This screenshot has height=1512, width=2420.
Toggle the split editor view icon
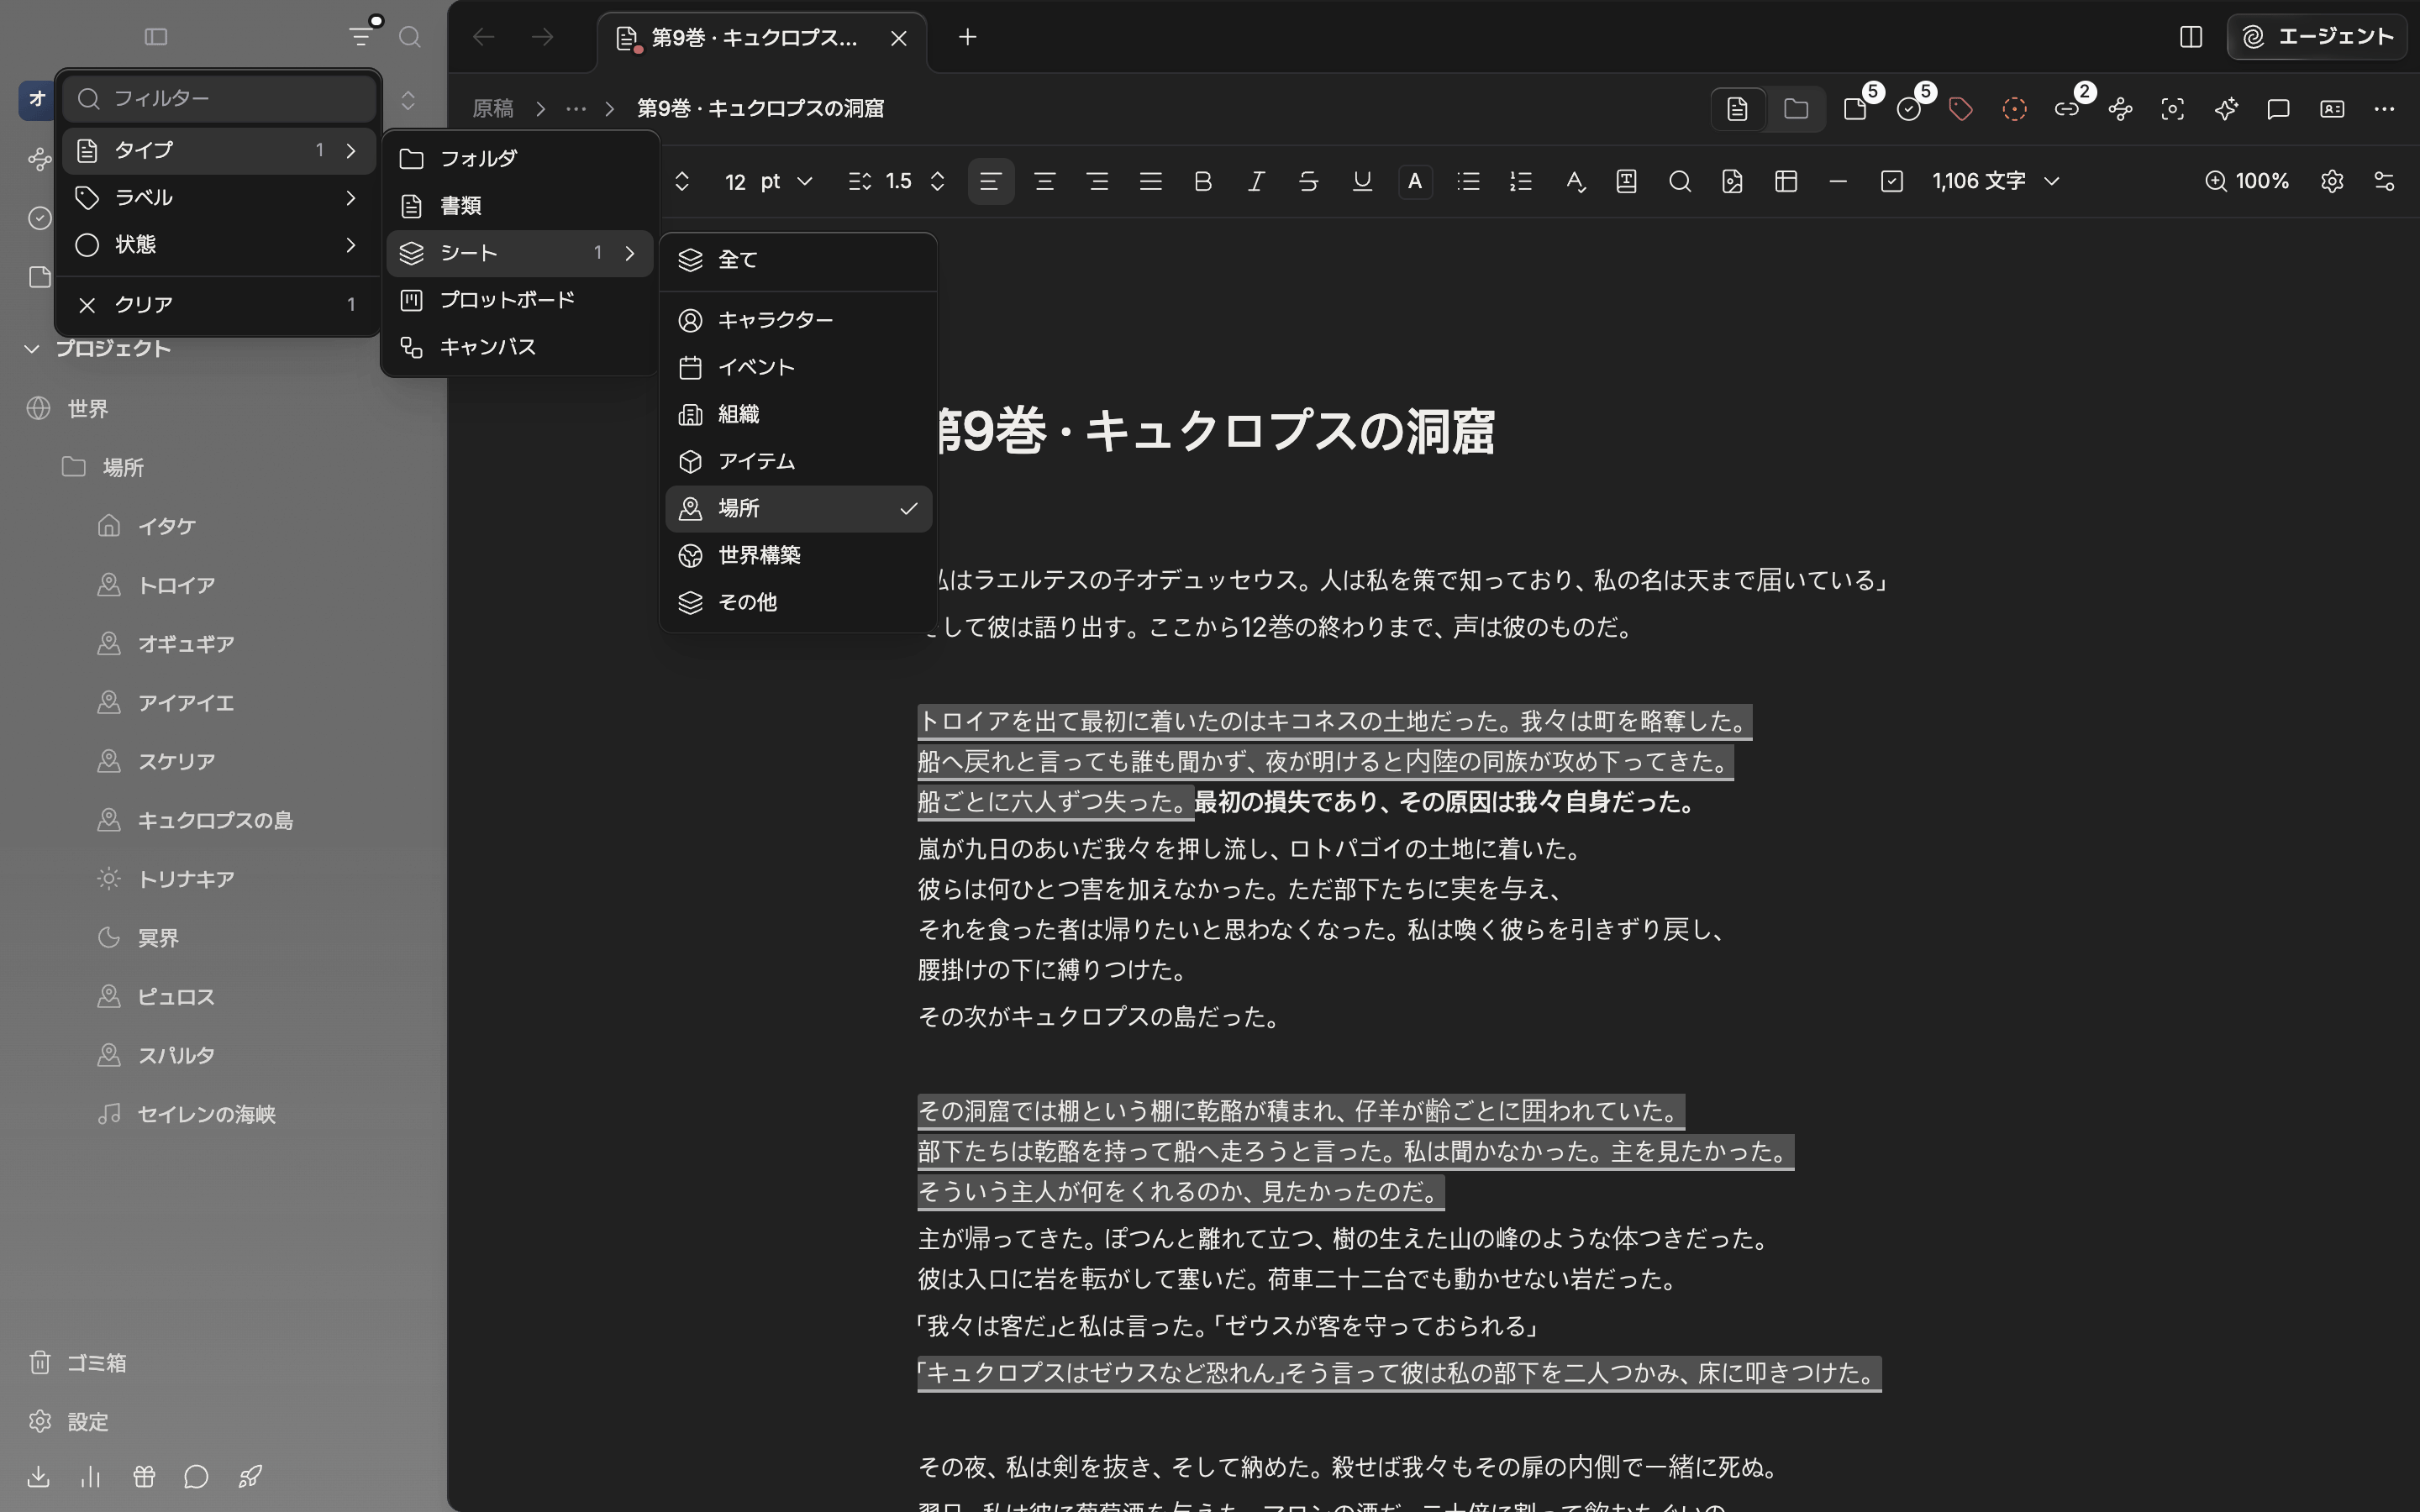pos(2190,37)
